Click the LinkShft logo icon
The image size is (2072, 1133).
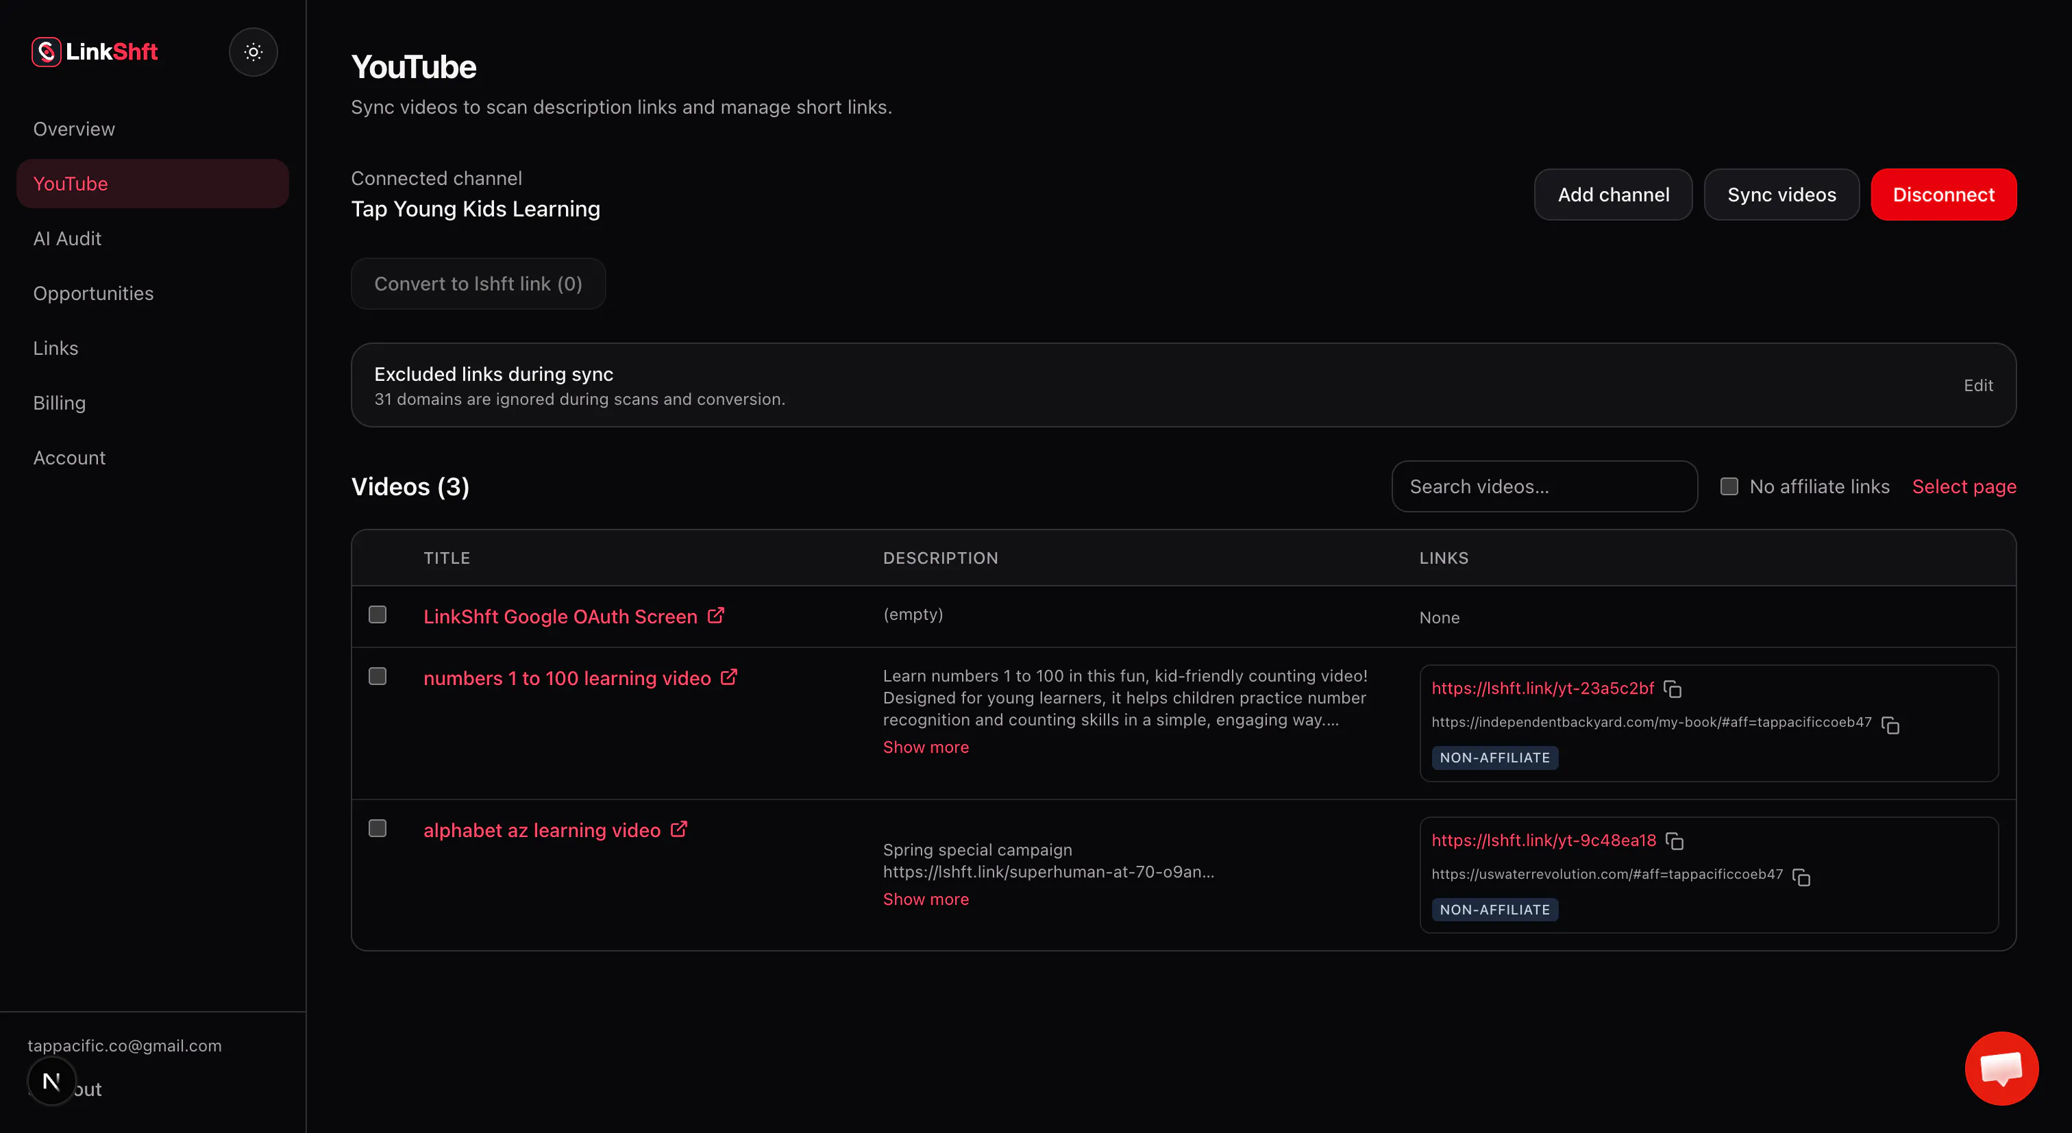coord(47,51)
